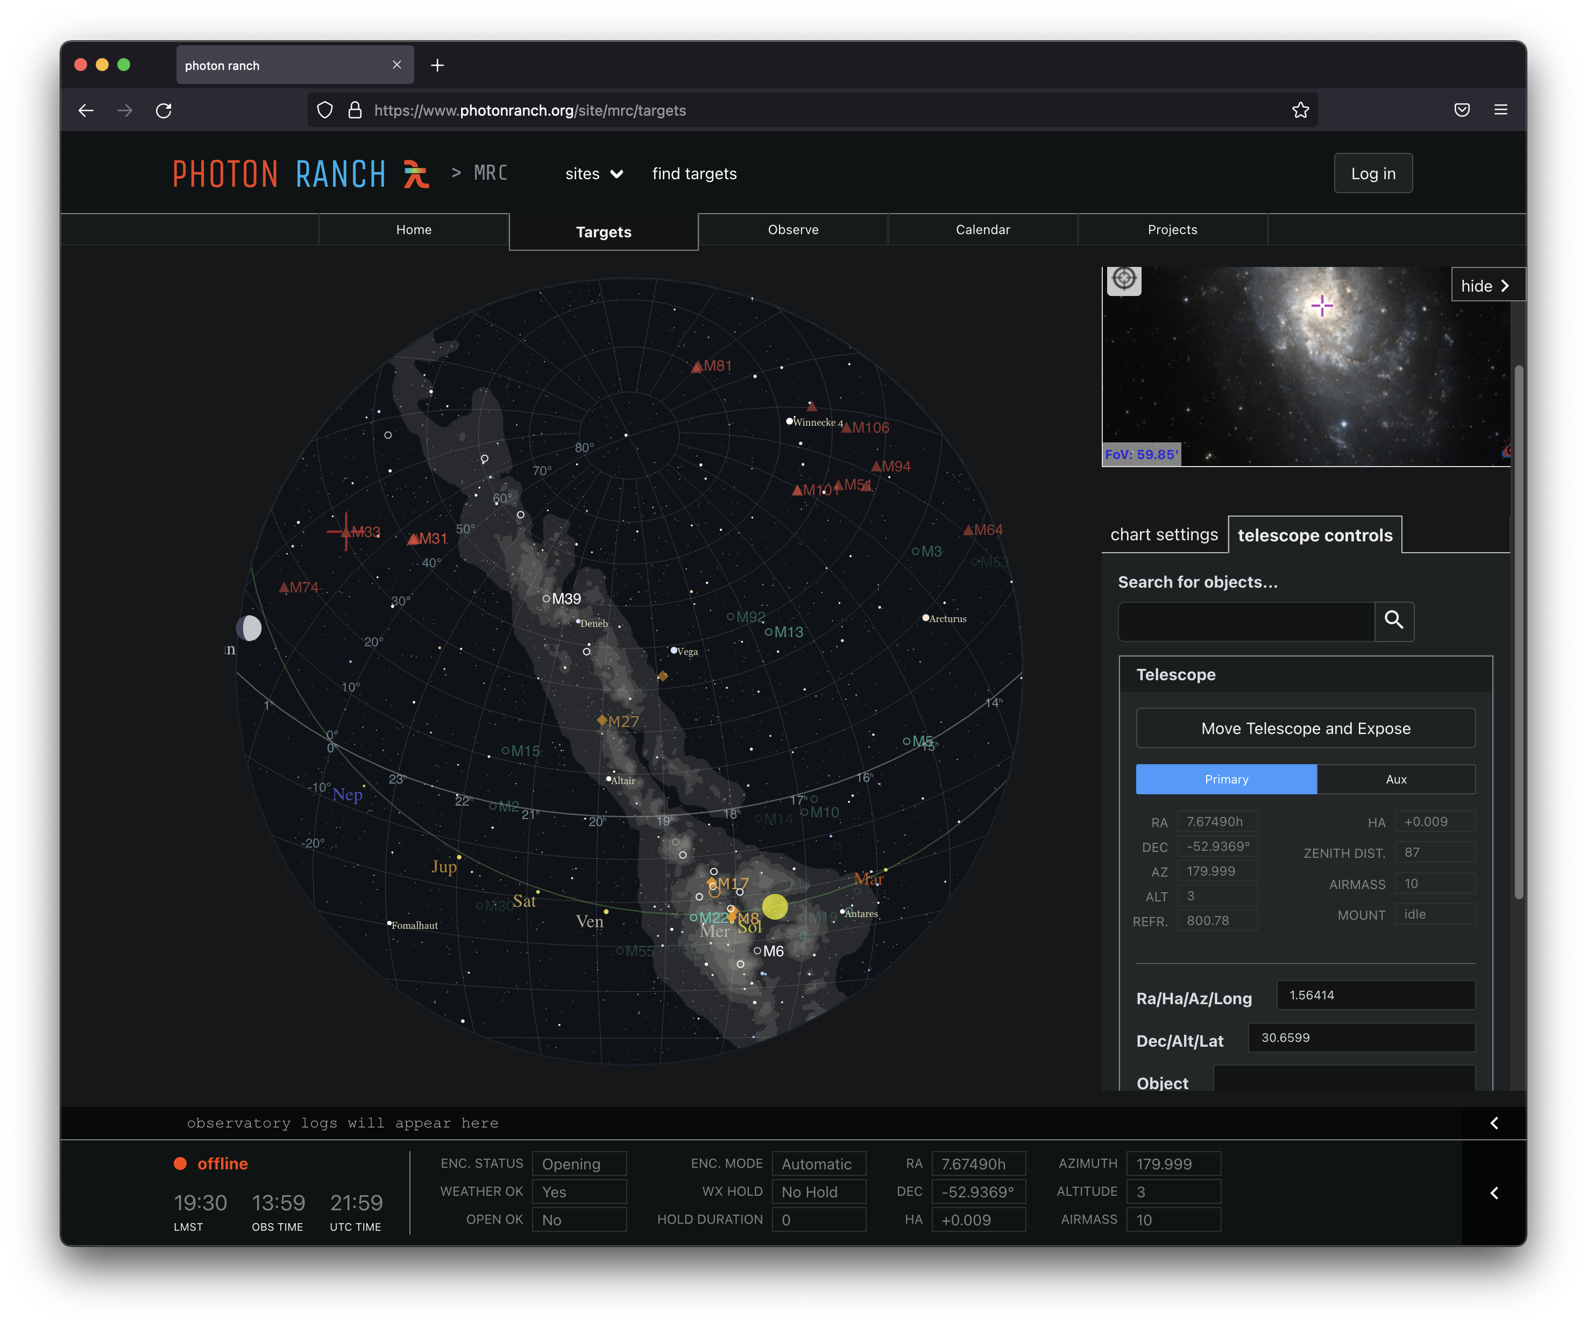Click the Ra/Ha/Az/Long input field
This screenshot has height=1326, width=1587.
[1376, 995]
